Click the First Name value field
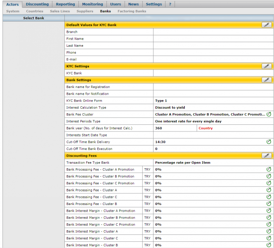The image size is (274, 248). pos(213,39)
